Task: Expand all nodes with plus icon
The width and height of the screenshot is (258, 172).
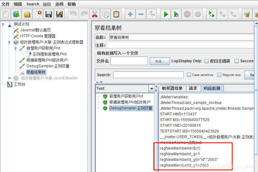Action: [x=130, y=14]
